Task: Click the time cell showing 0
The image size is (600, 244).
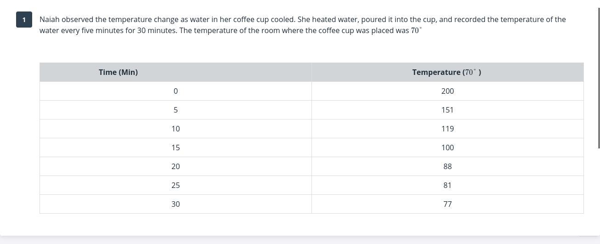Action: [x=175, y=91]
